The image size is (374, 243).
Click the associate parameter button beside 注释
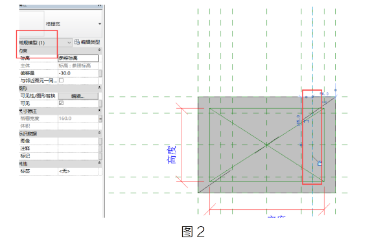coord(100,148)
